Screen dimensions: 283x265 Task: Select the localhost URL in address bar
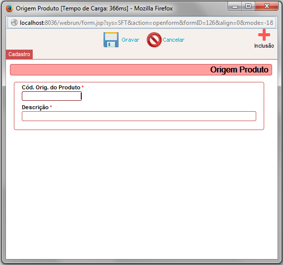click(x=146, y=23)
